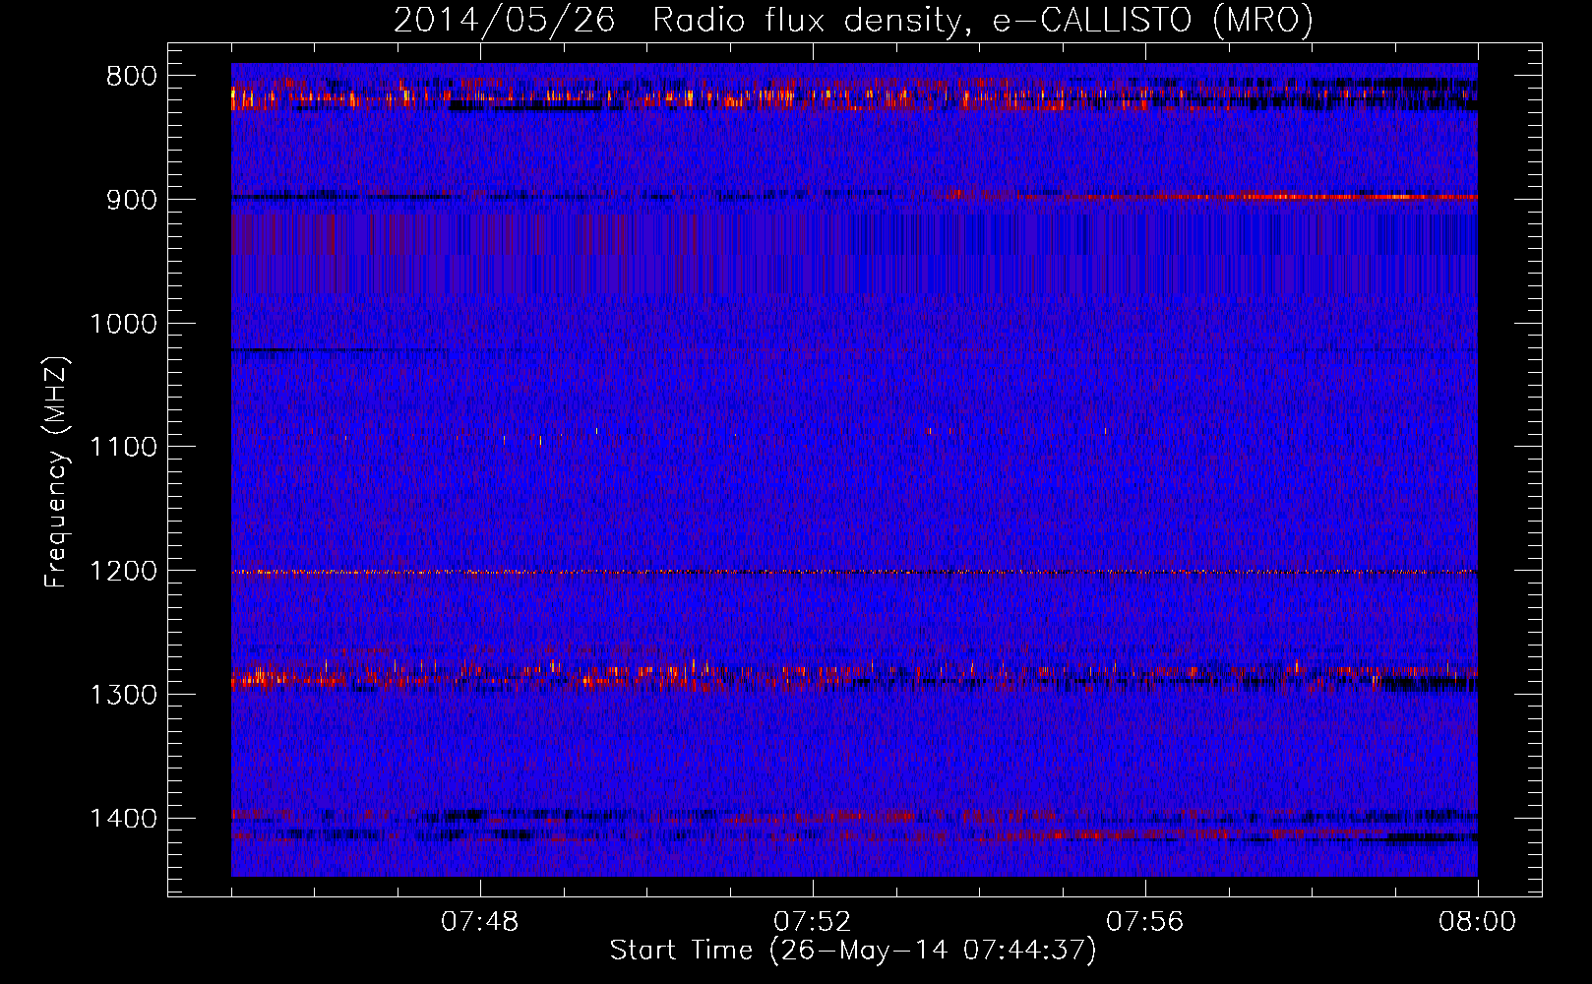The width and height of the screenshot is (1592, 984).
Task: Click the plot title '2014/05/26 Radio flux density, e-CALLISTO (MRO)'
Action: click(853, 20)
